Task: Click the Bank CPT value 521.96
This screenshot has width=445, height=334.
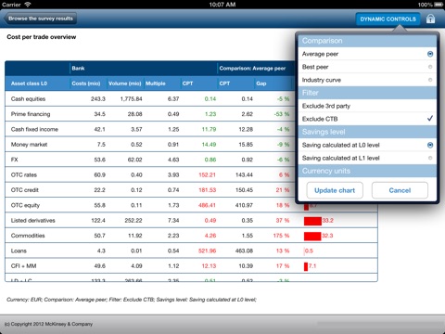Action: pos(207,250)
